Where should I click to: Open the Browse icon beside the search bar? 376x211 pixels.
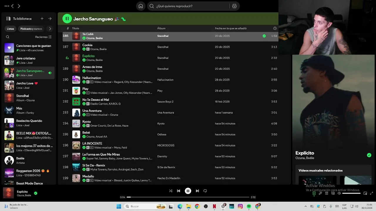(234, 6)
